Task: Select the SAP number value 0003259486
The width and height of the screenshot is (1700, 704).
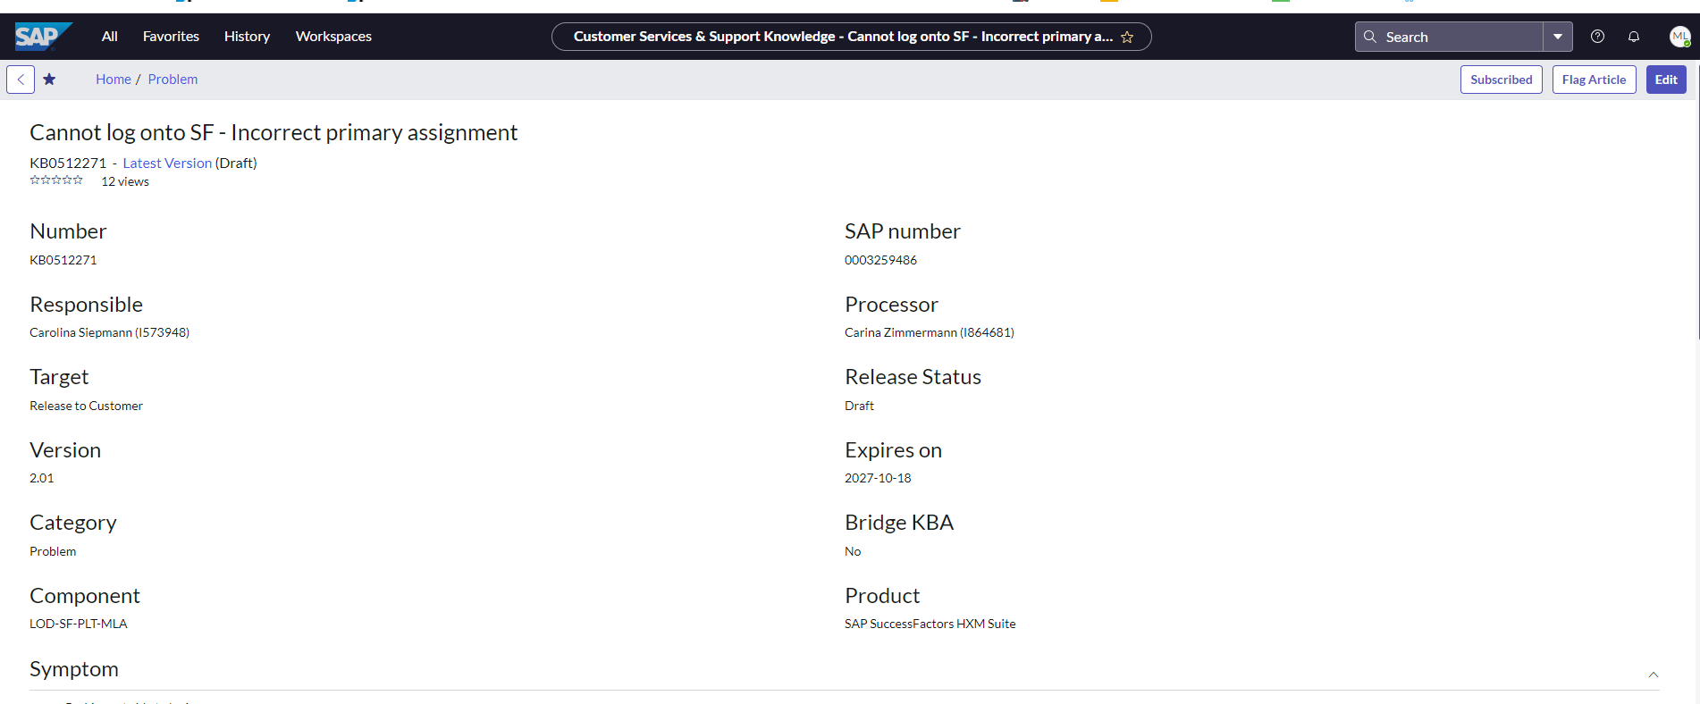Action: pyautogui.click(x=880, y=260)
